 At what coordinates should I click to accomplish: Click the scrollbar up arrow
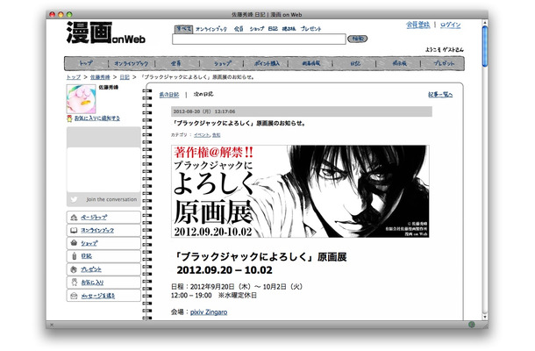point(484,22)
